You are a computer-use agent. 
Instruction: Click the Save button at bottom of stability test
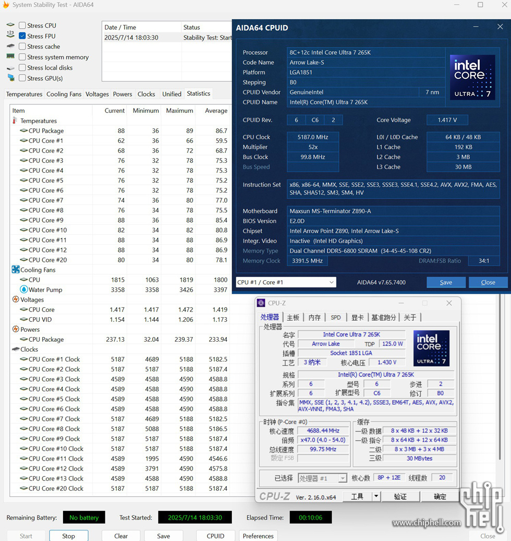[x=163, y=536]
